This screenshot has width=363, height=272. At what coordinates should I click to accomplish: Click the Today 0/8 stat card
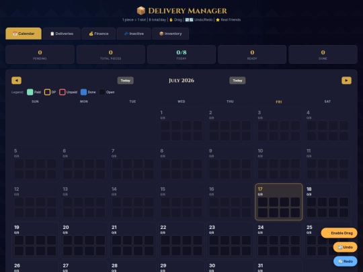(182, 54)
